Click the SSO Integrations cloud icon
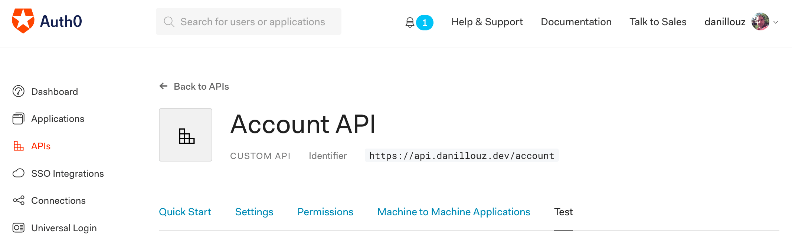The width and height of the screenshot is (792, 246). click(x=19, y=173)
